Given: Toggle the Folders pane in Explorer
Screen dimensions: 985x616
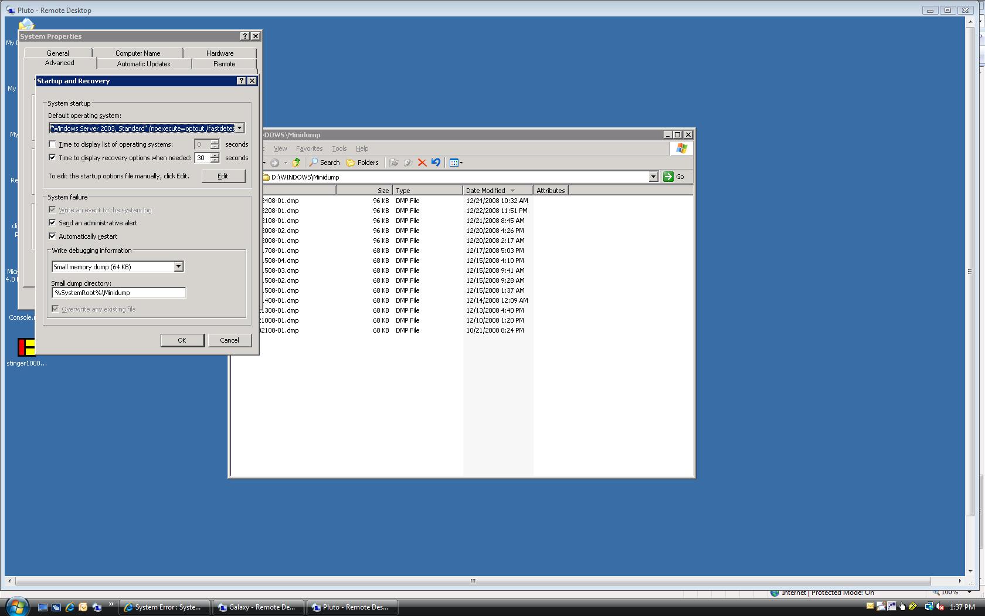Looking at the screenshot, I should point(362,163).
